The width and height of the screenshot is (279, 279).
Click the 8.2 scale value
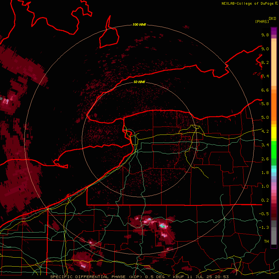[x=265, y=62]
